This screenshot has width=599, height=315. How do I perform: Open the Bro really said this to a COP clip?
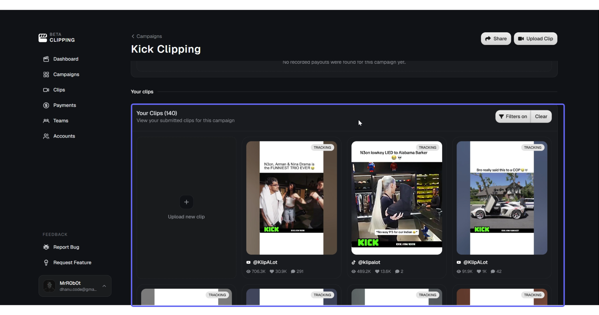[x=502, y=198]
